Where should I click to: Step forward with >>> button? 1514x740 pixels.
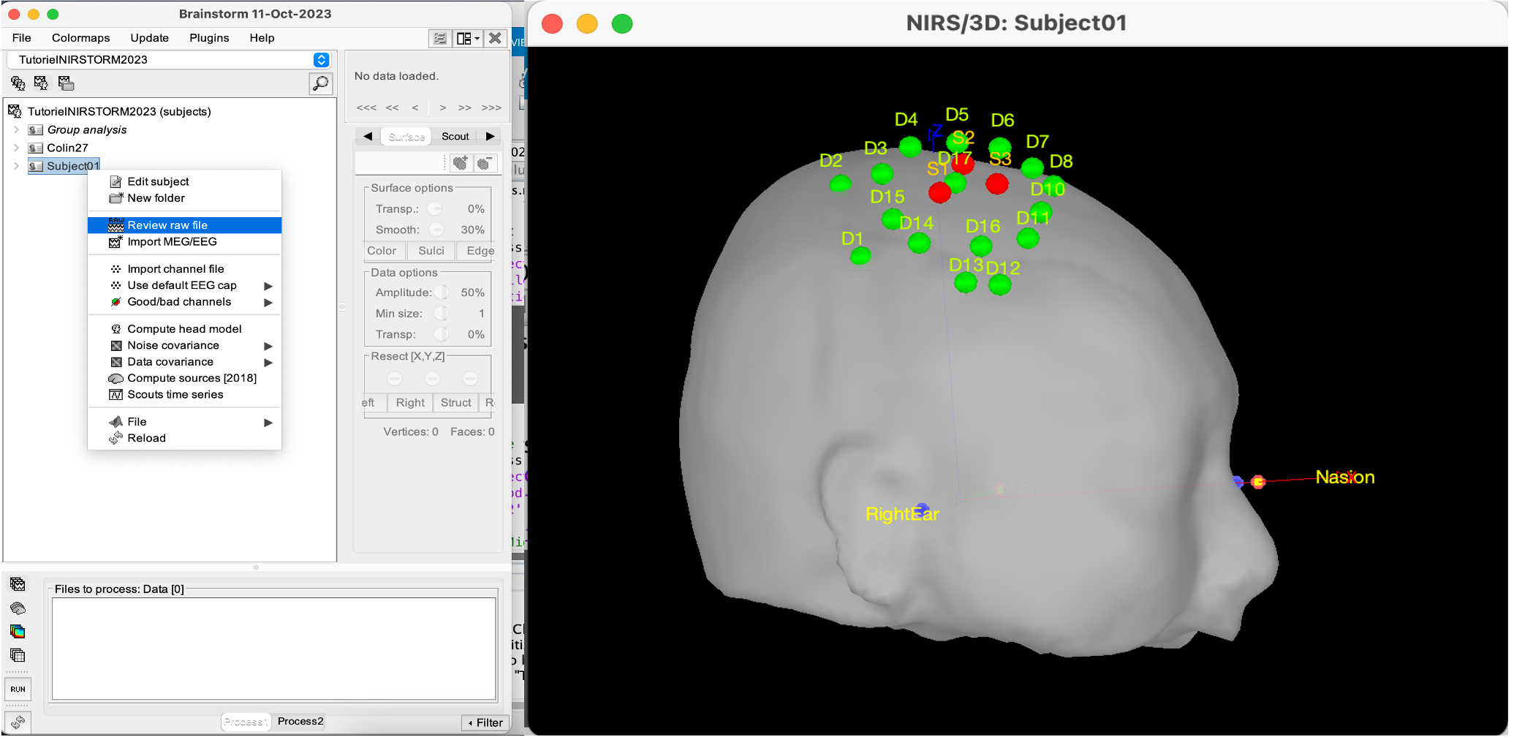coord(491,108)
